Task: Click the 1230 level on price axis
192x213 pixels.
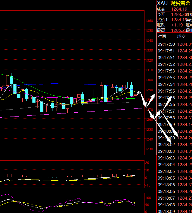Action: (x=150, y=149)
